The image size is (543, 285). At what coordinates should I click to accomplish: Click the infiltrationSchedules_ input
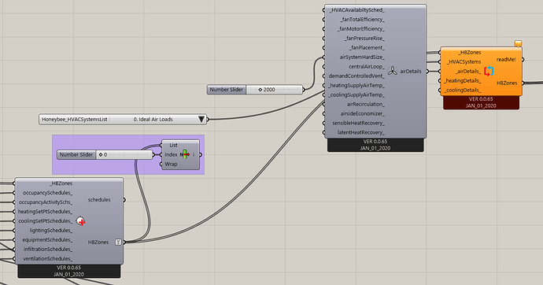tap(48, 249)
